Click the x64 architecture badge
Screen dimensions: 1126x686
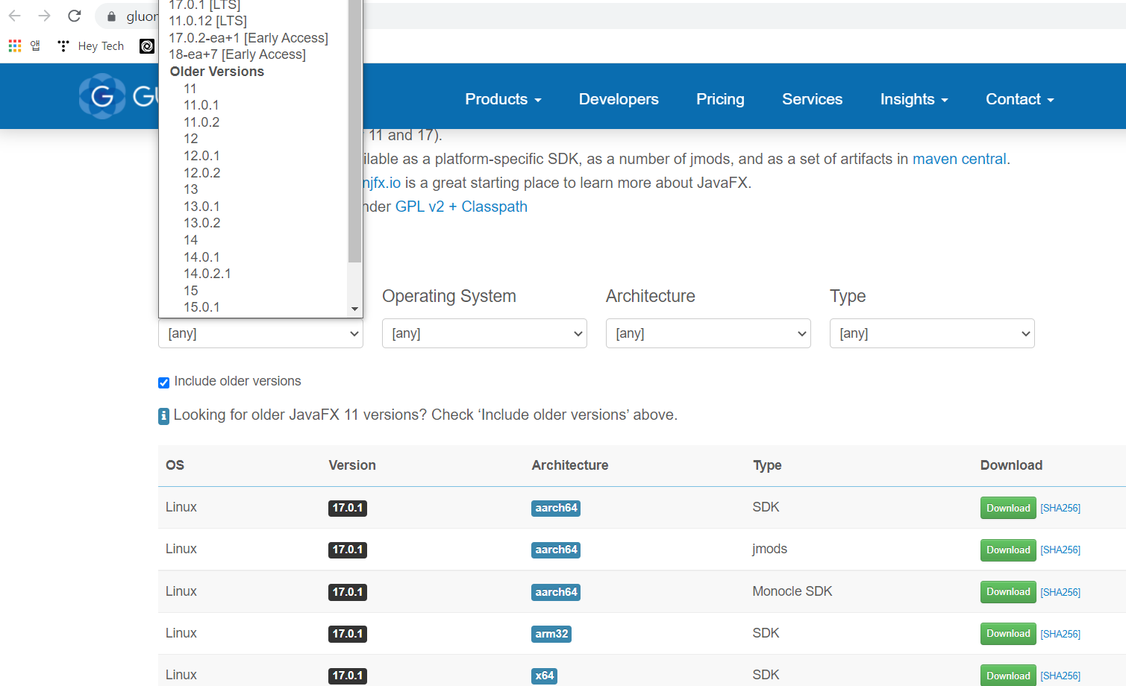tap(545, 676)
